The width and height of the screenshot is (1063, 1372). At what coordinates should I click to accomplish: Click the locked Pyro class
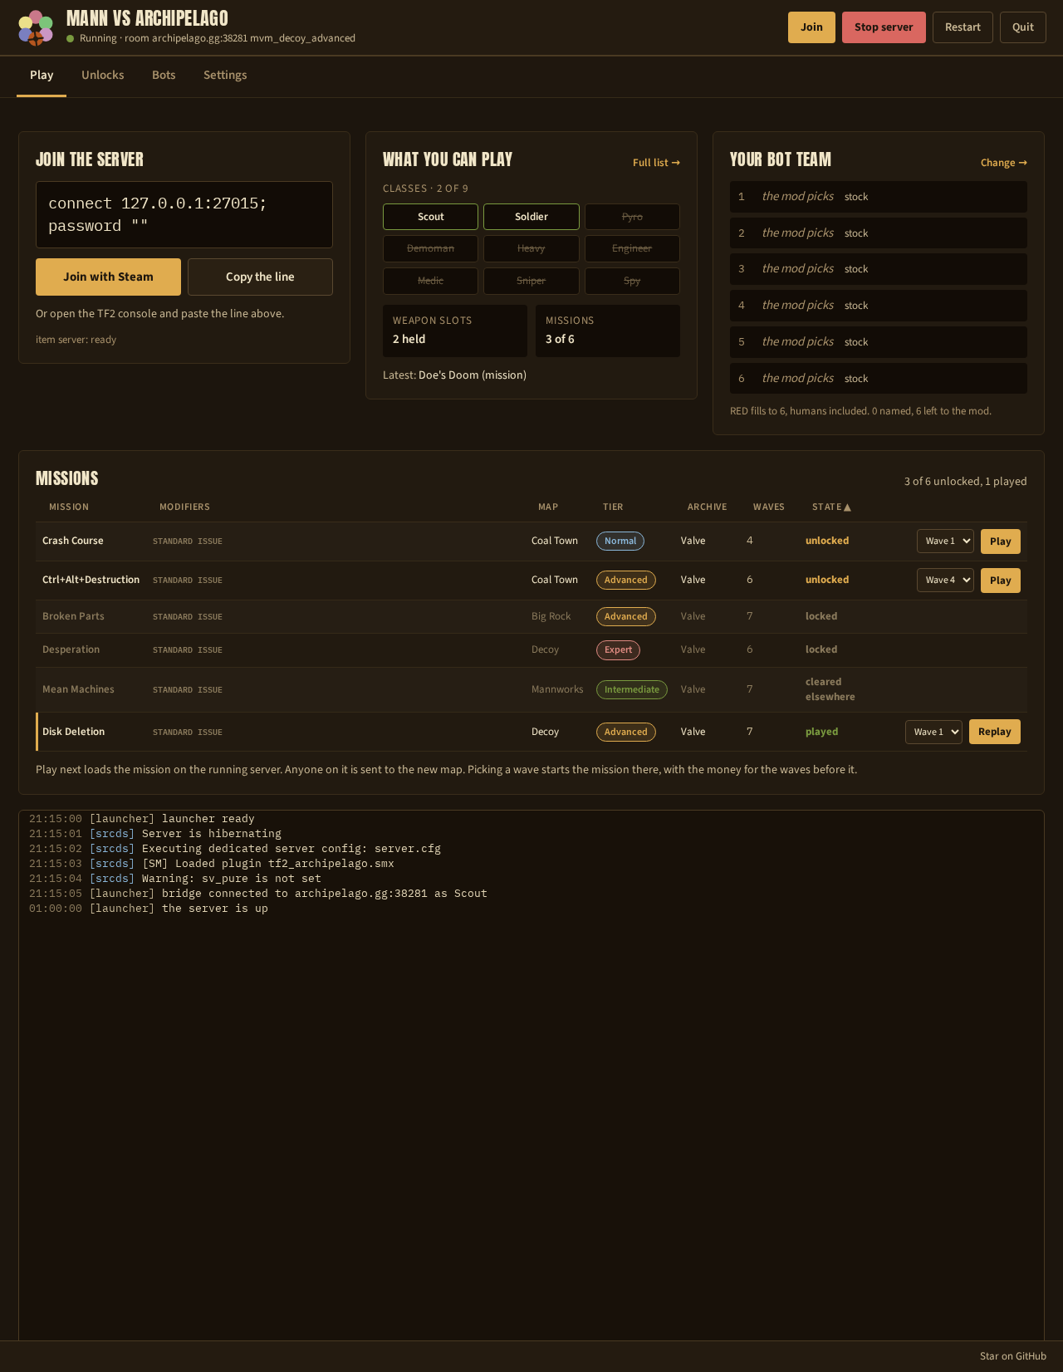(632, 217)
